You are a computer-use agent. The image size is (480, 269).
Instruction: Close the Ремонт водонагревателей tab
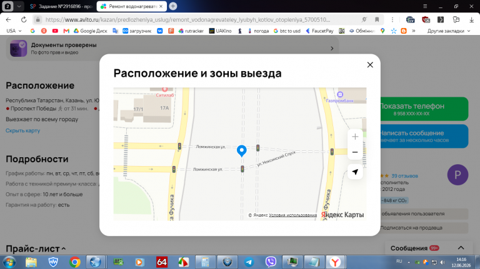161,6
